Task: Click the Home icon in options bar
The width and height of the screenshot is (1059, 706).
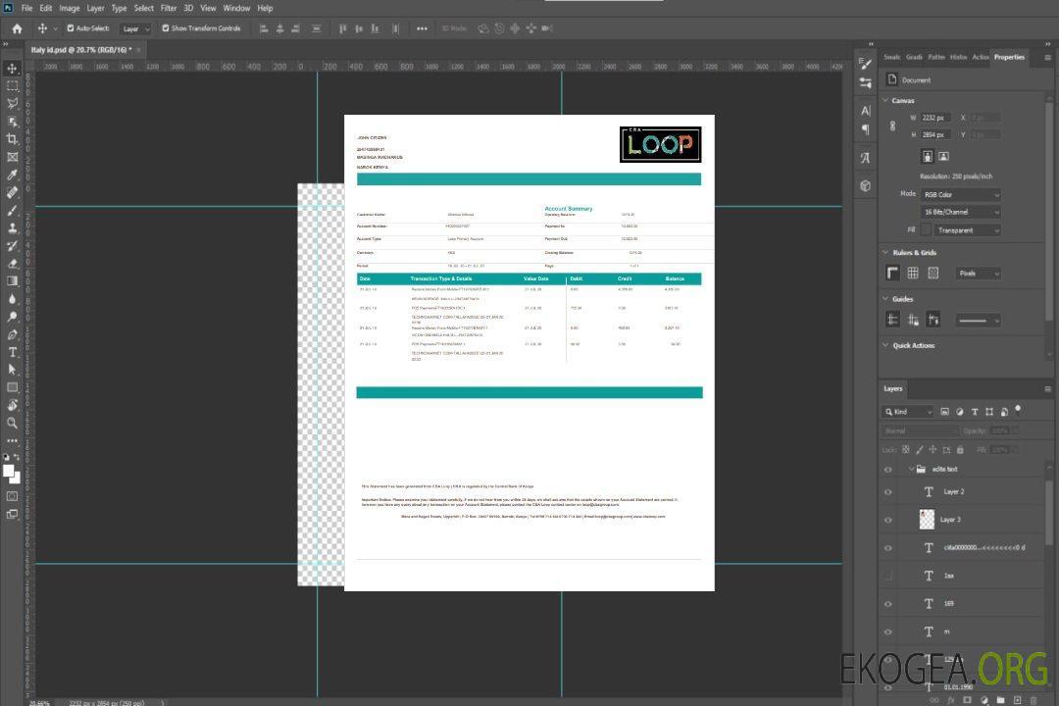Action: [x=17, y=28]
